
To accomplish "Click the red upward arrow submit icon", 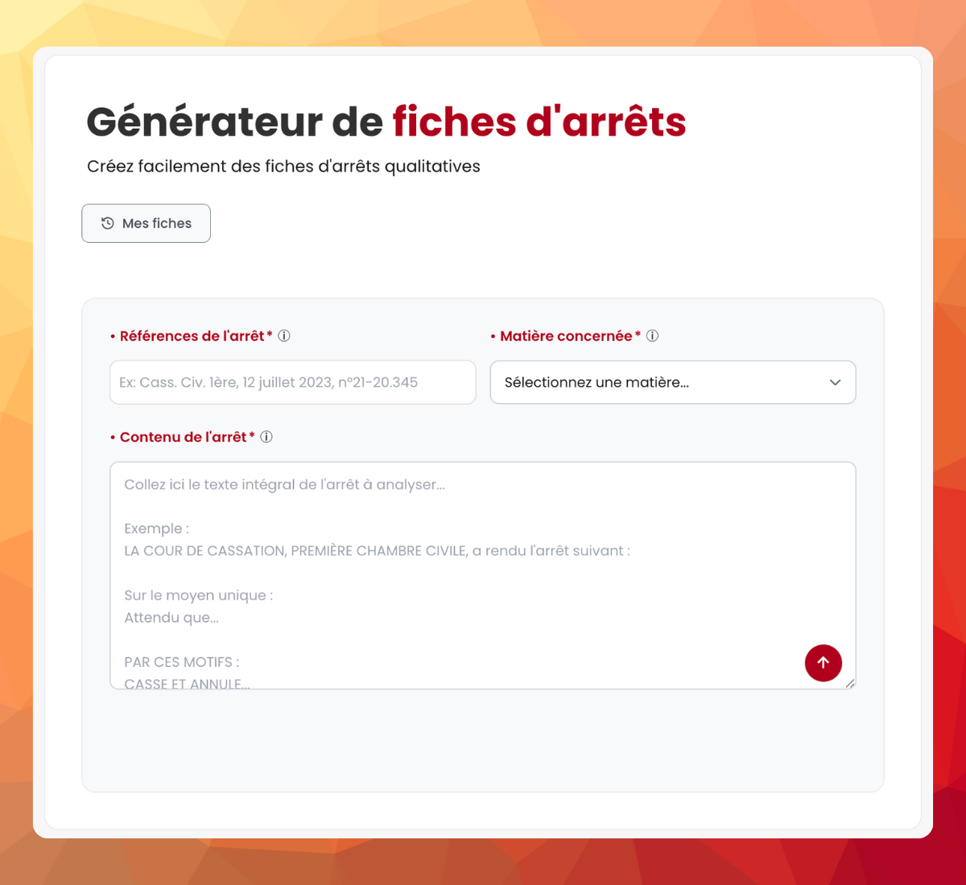I will pyautogui.click(x=823, y=663).
